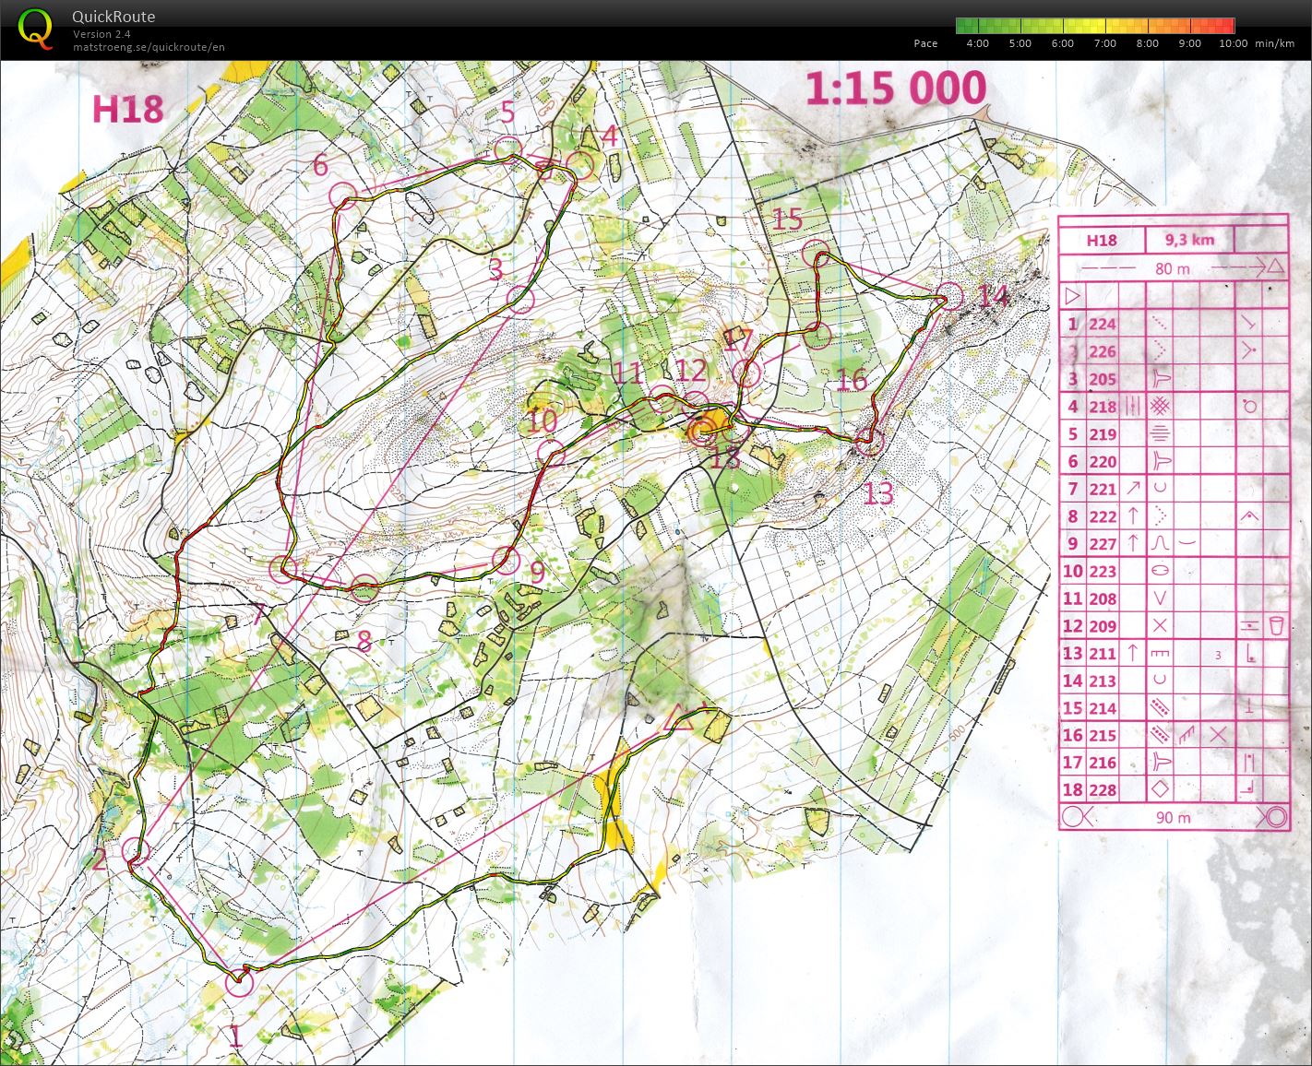Click code 213 in the table
1312x1066 pixels.
[1103, 681]
